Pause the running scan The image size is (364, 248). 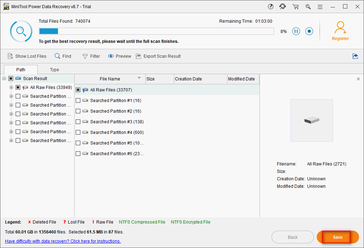296,31
